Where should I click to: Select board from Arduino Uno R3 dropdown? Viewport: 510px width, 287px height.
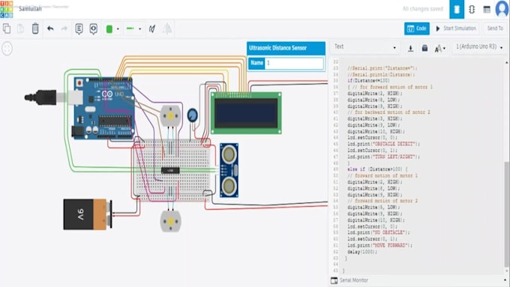pos(478,47)
